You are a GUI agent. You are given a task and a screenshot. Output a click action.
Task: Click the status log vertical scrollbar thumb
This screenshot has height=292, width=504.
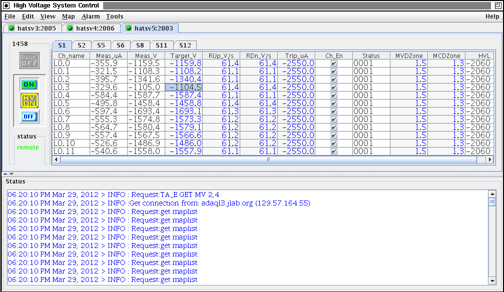click(492, 201)
